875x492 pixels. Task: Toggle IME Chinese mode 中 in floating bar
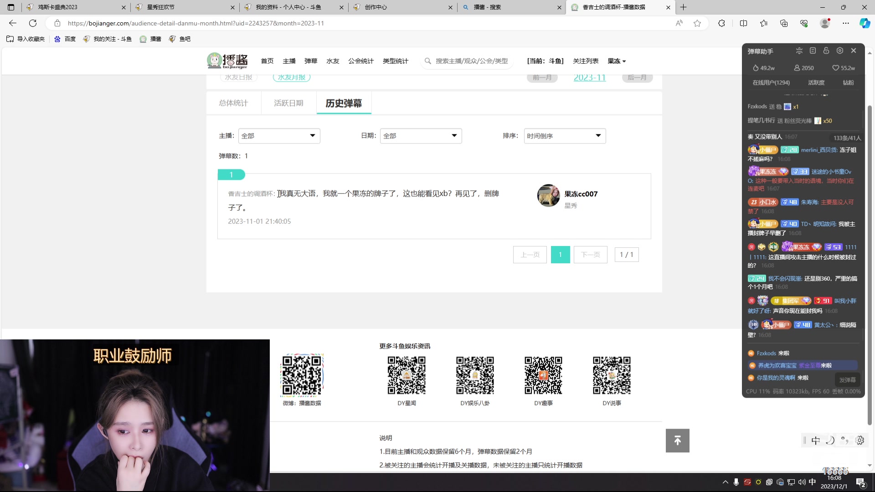coord(815,440)
